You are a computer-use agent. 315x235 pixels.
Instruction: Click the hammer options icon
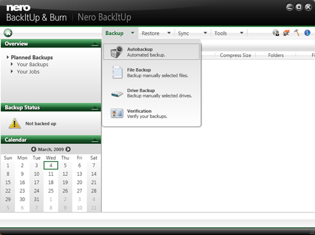point(297,33)
